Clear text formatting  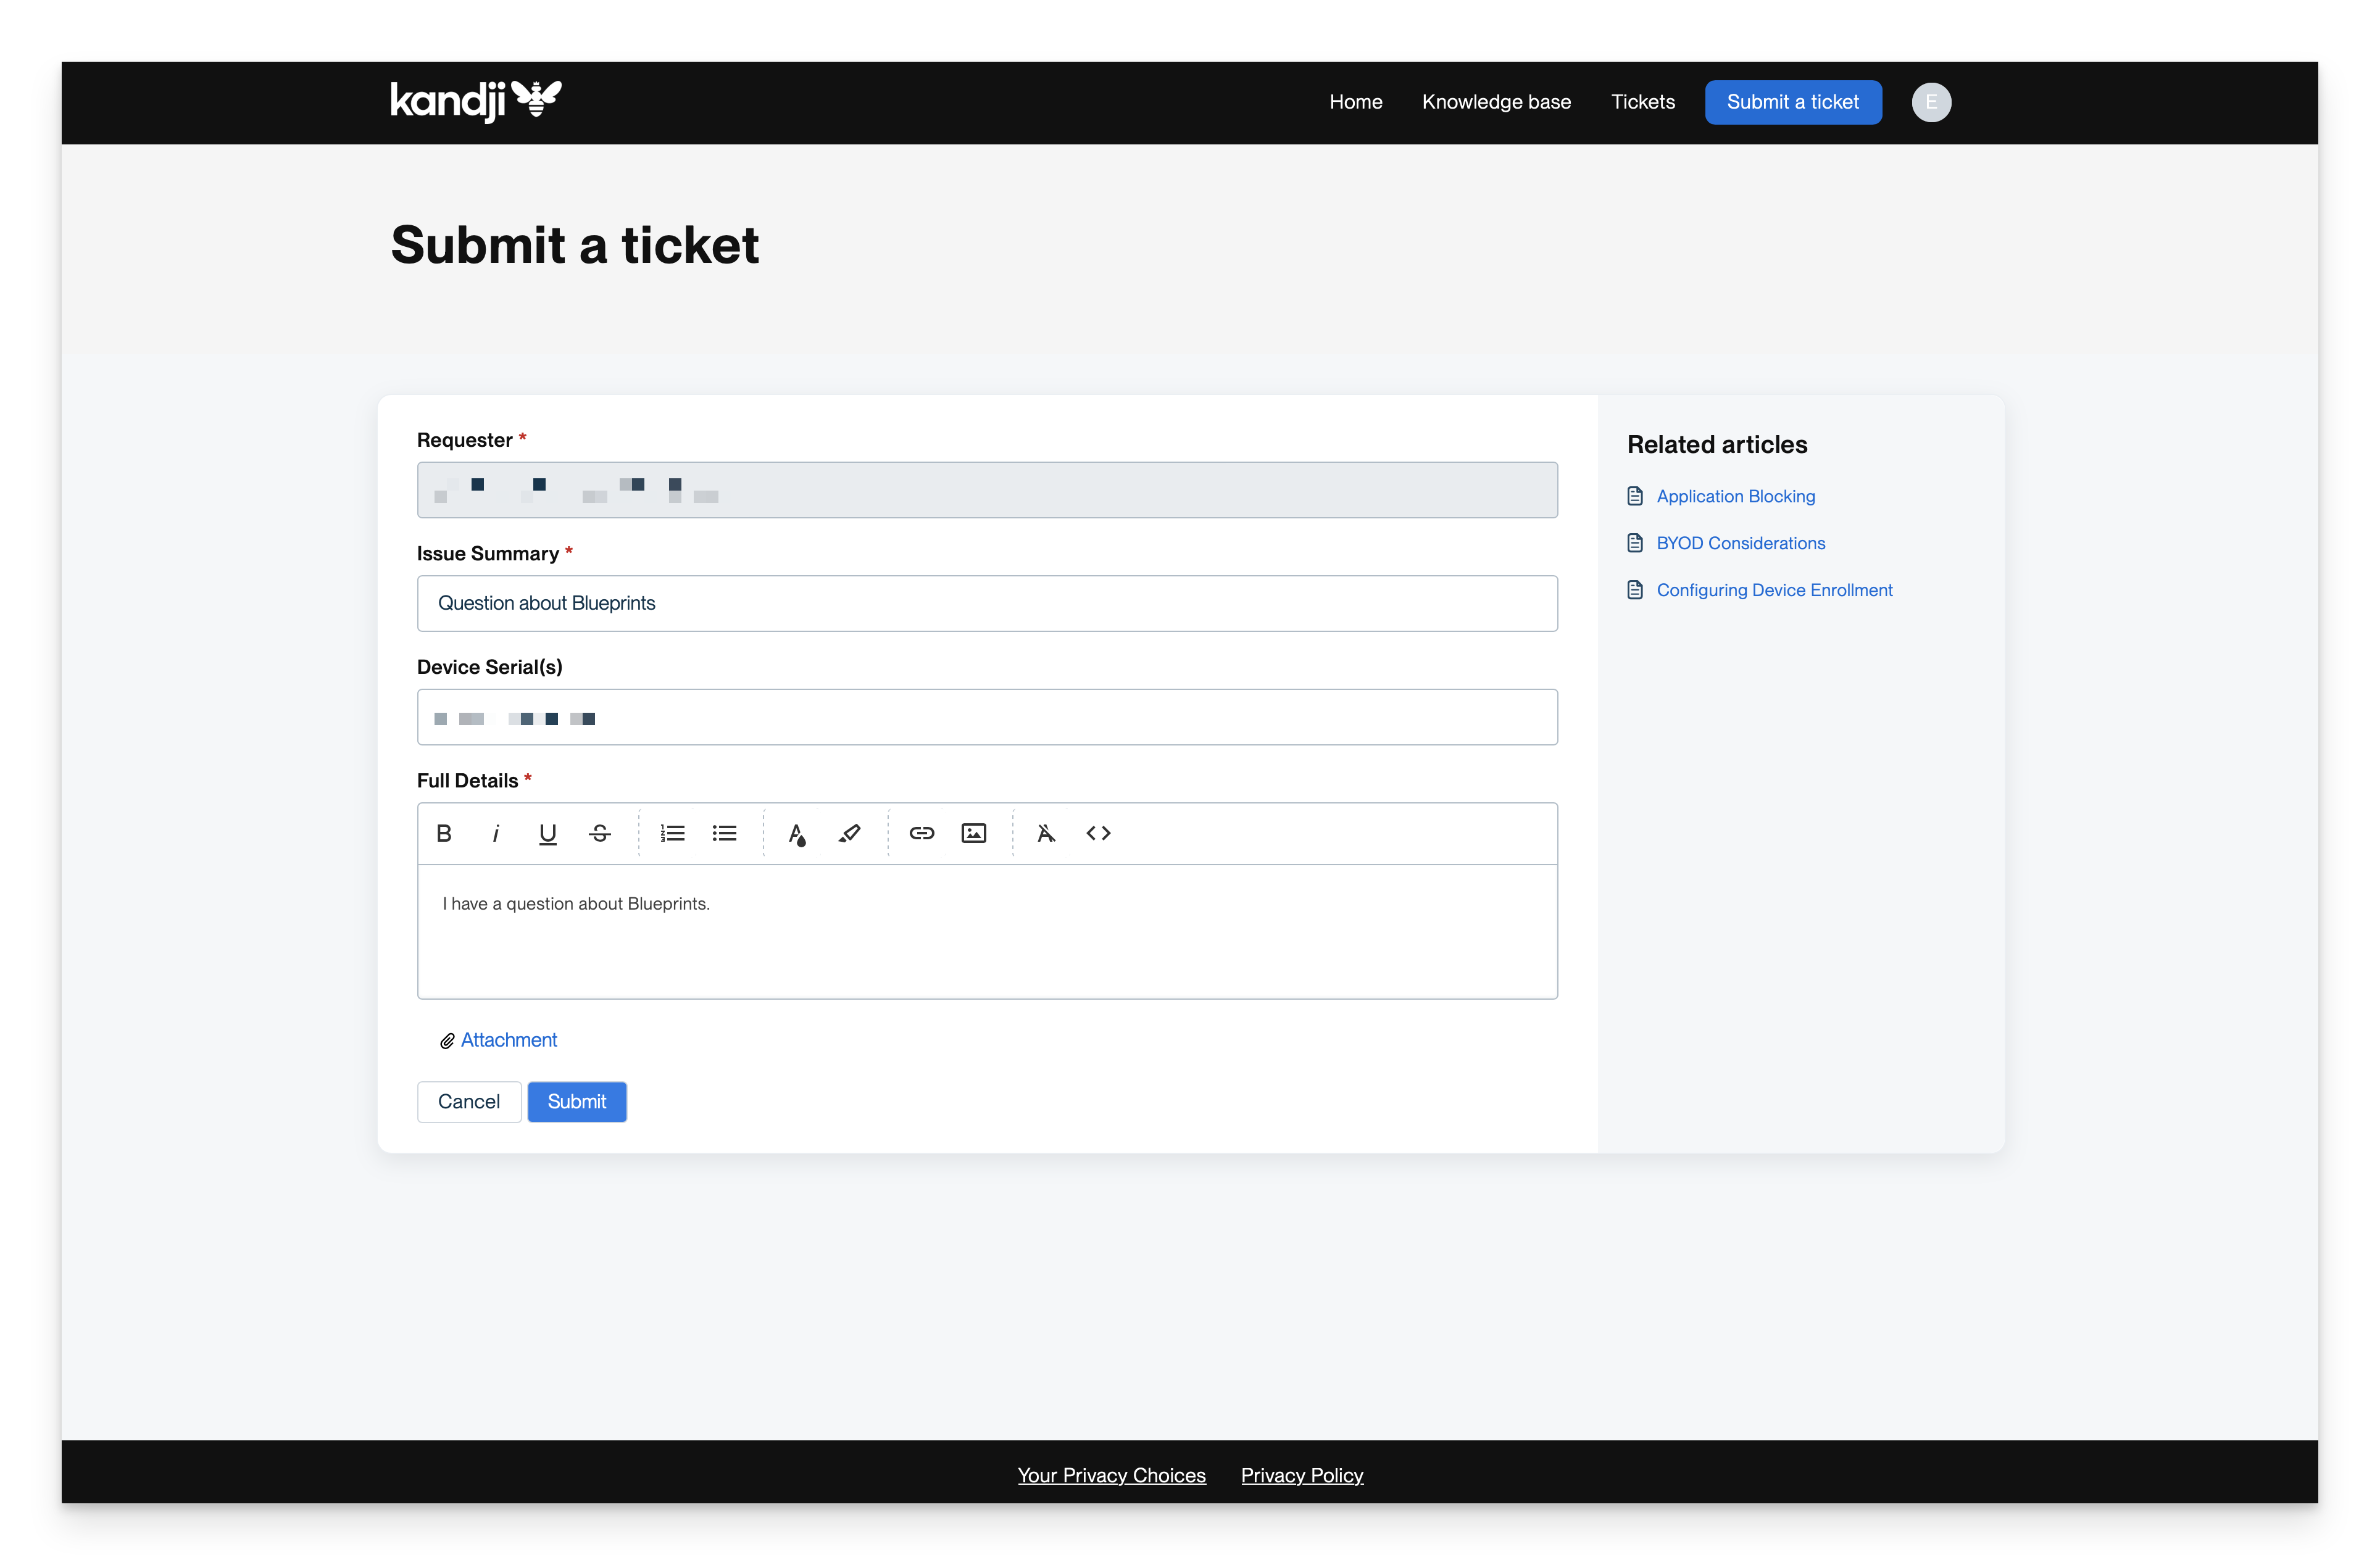[x=1046, y=833]
